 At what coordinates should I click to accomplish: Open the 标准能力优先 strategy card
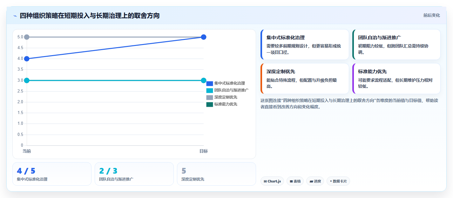(396, 79)
